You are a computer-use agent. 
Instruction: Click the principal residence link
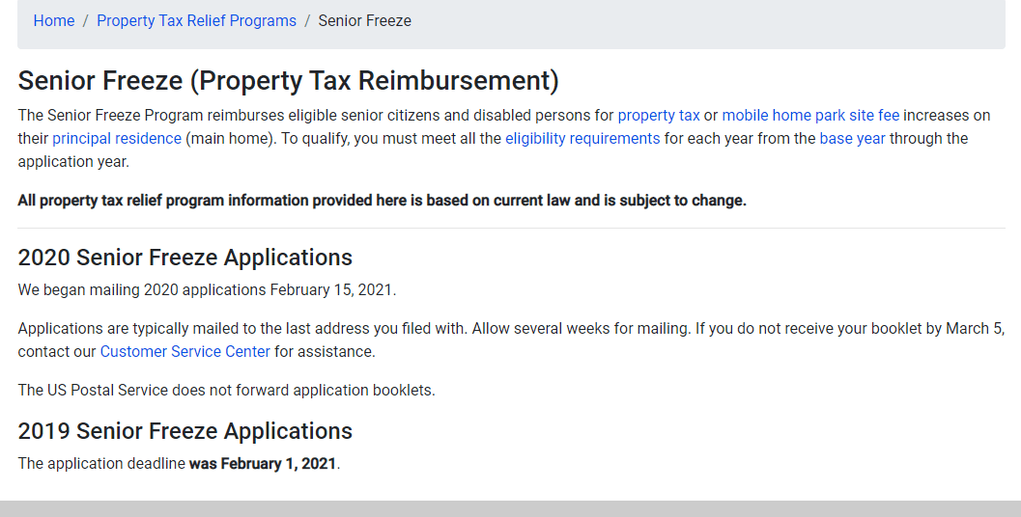coord(117,138)
